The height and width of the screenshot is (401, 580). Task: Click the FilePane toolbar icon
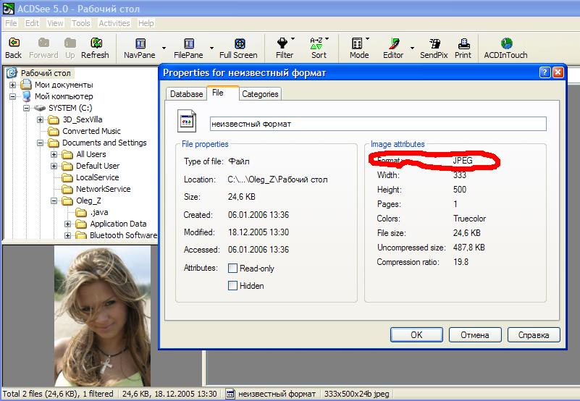pos(189,48)
